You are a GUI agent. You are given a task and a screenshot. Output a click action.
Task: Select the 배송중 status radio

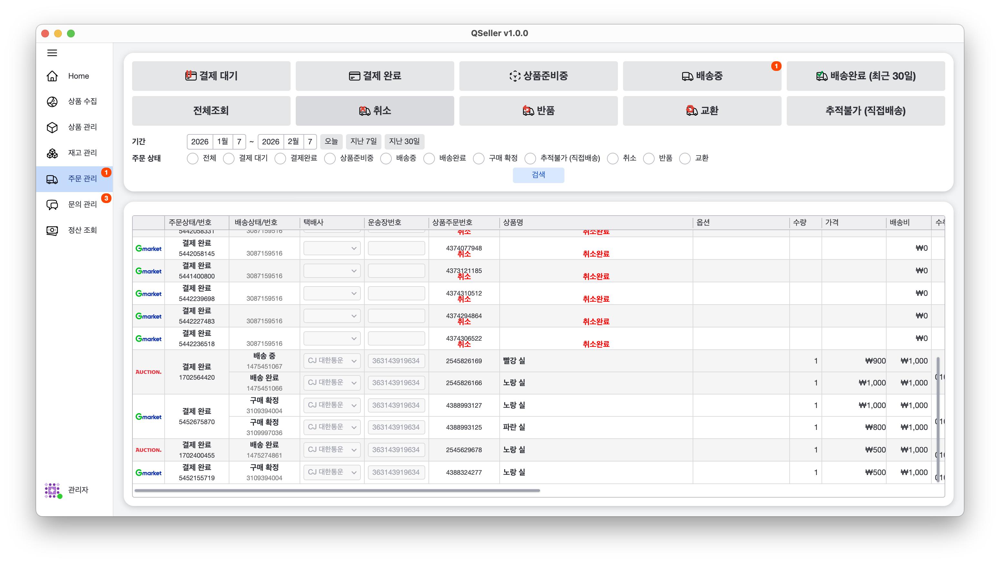point(386,159)
